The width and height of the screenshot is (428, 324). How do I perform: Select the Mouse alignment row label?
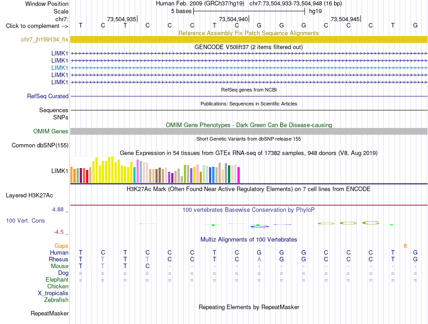coord(59,266)
